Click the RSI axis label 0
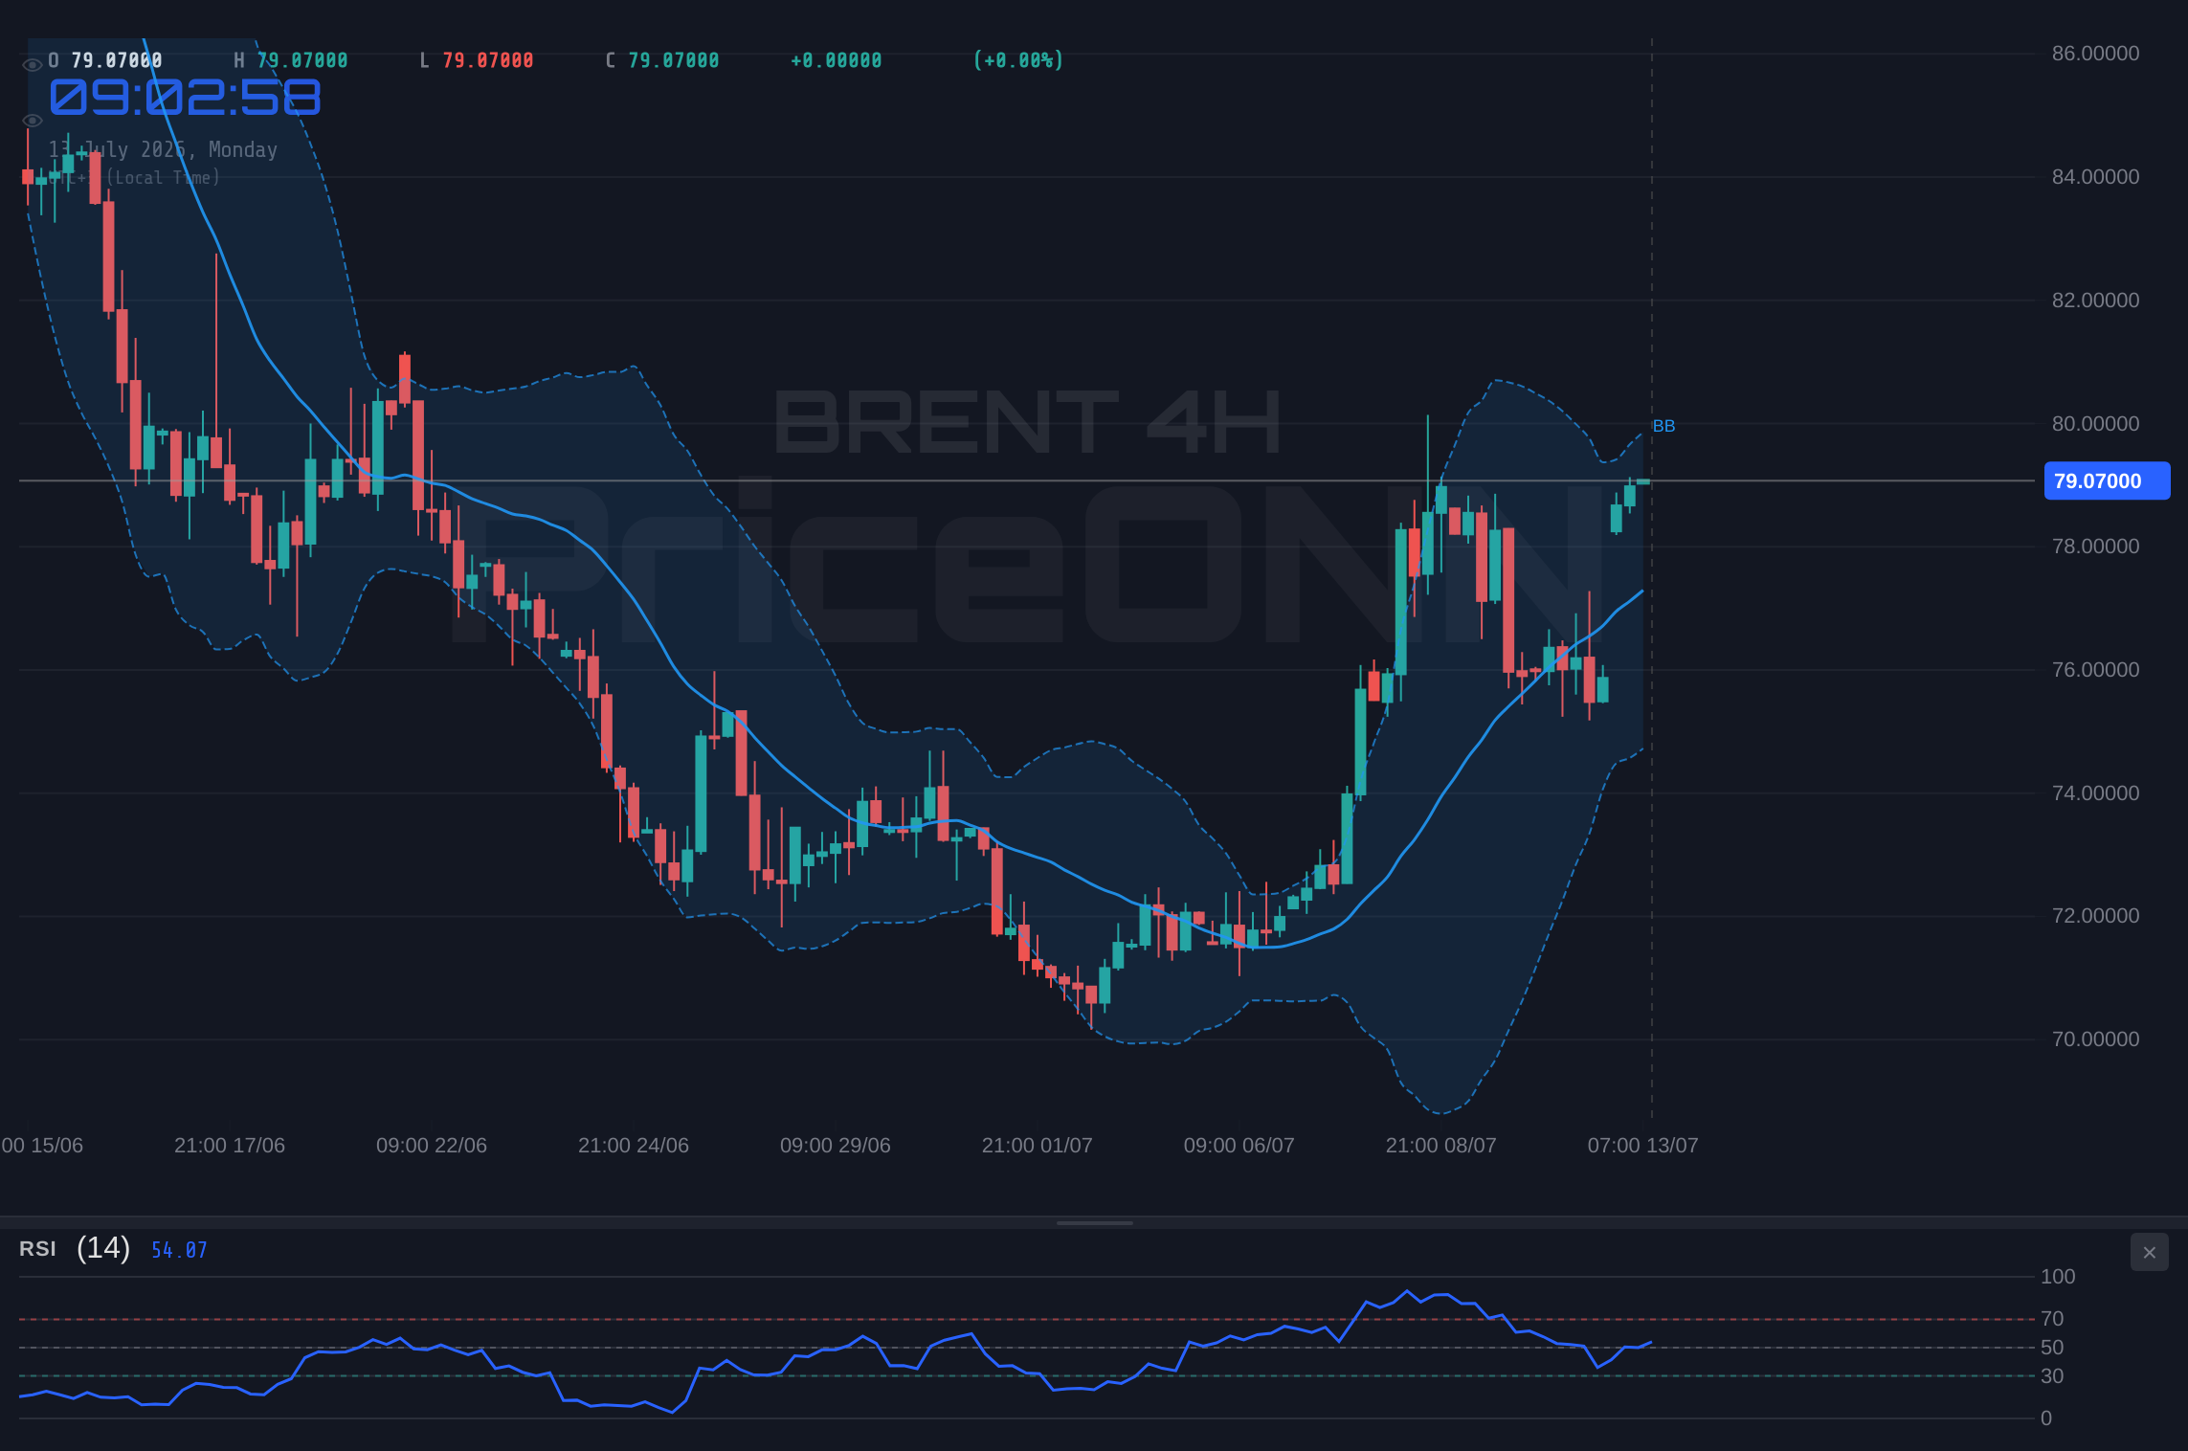The width and height of the screenshot is (2188, 1451). pos(2046,1418)
